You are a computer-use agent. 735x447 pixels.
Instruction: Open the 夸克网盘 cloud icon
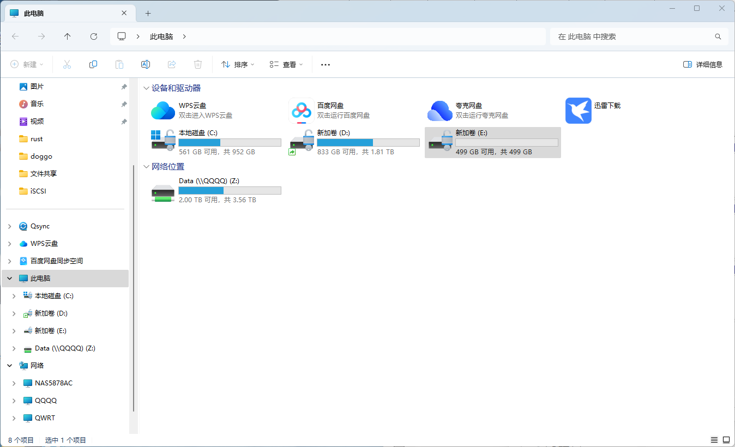440,111
